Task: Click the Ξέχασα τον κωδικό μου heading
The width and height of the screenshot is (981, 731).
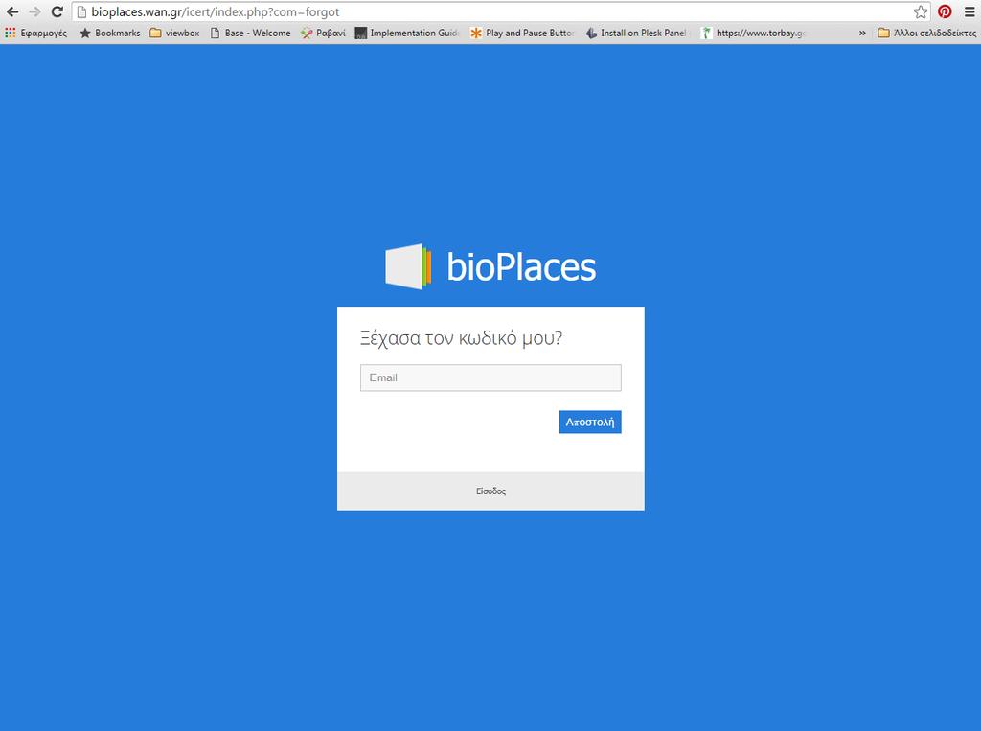Action: [461, 338]
